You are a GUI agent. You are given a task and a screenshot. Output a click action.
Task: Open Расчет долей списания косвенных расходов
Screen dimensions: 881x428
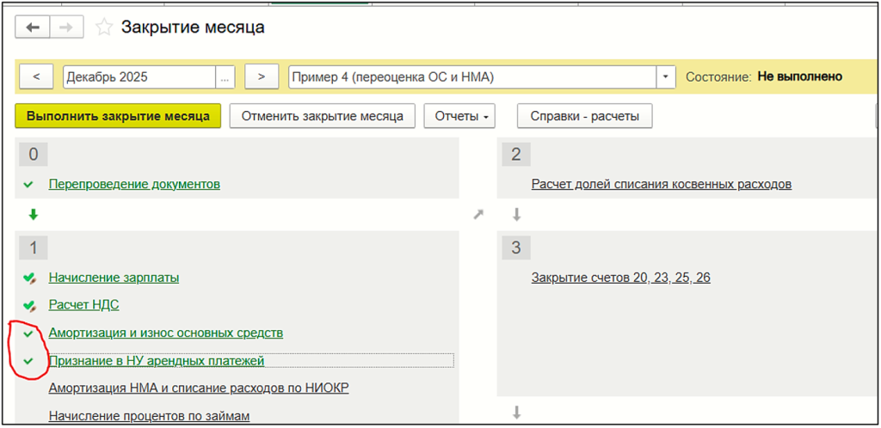pos(661,184)
